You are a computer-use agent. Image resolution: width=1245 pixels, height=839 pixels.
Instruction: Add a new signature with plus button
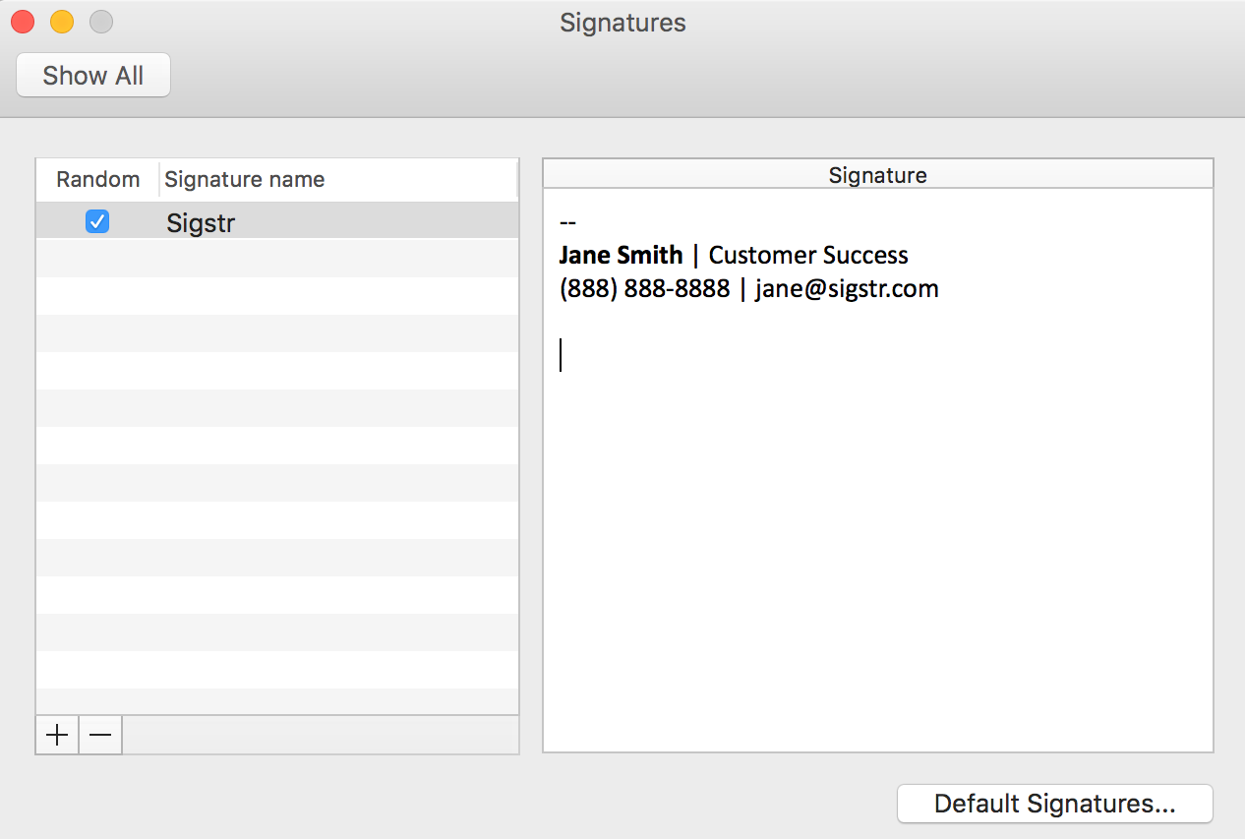pos(57,735)
